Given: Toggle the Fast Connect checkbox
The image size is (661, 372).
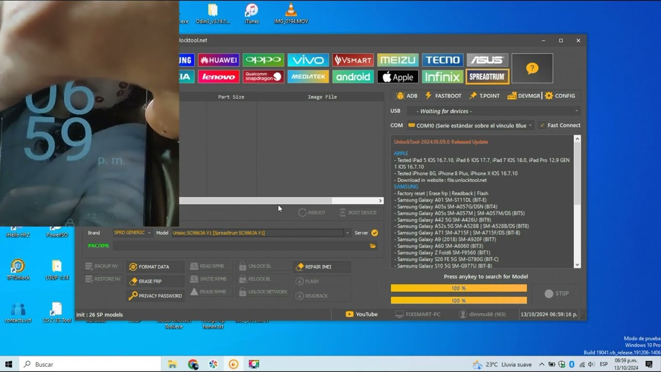Looking at the screenshot, I should click(x=542, y=125).
